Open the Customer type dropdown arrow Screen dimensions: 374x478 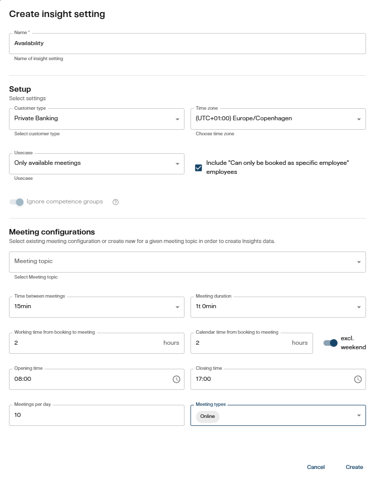pyautogui.click(x=178, y=119)
